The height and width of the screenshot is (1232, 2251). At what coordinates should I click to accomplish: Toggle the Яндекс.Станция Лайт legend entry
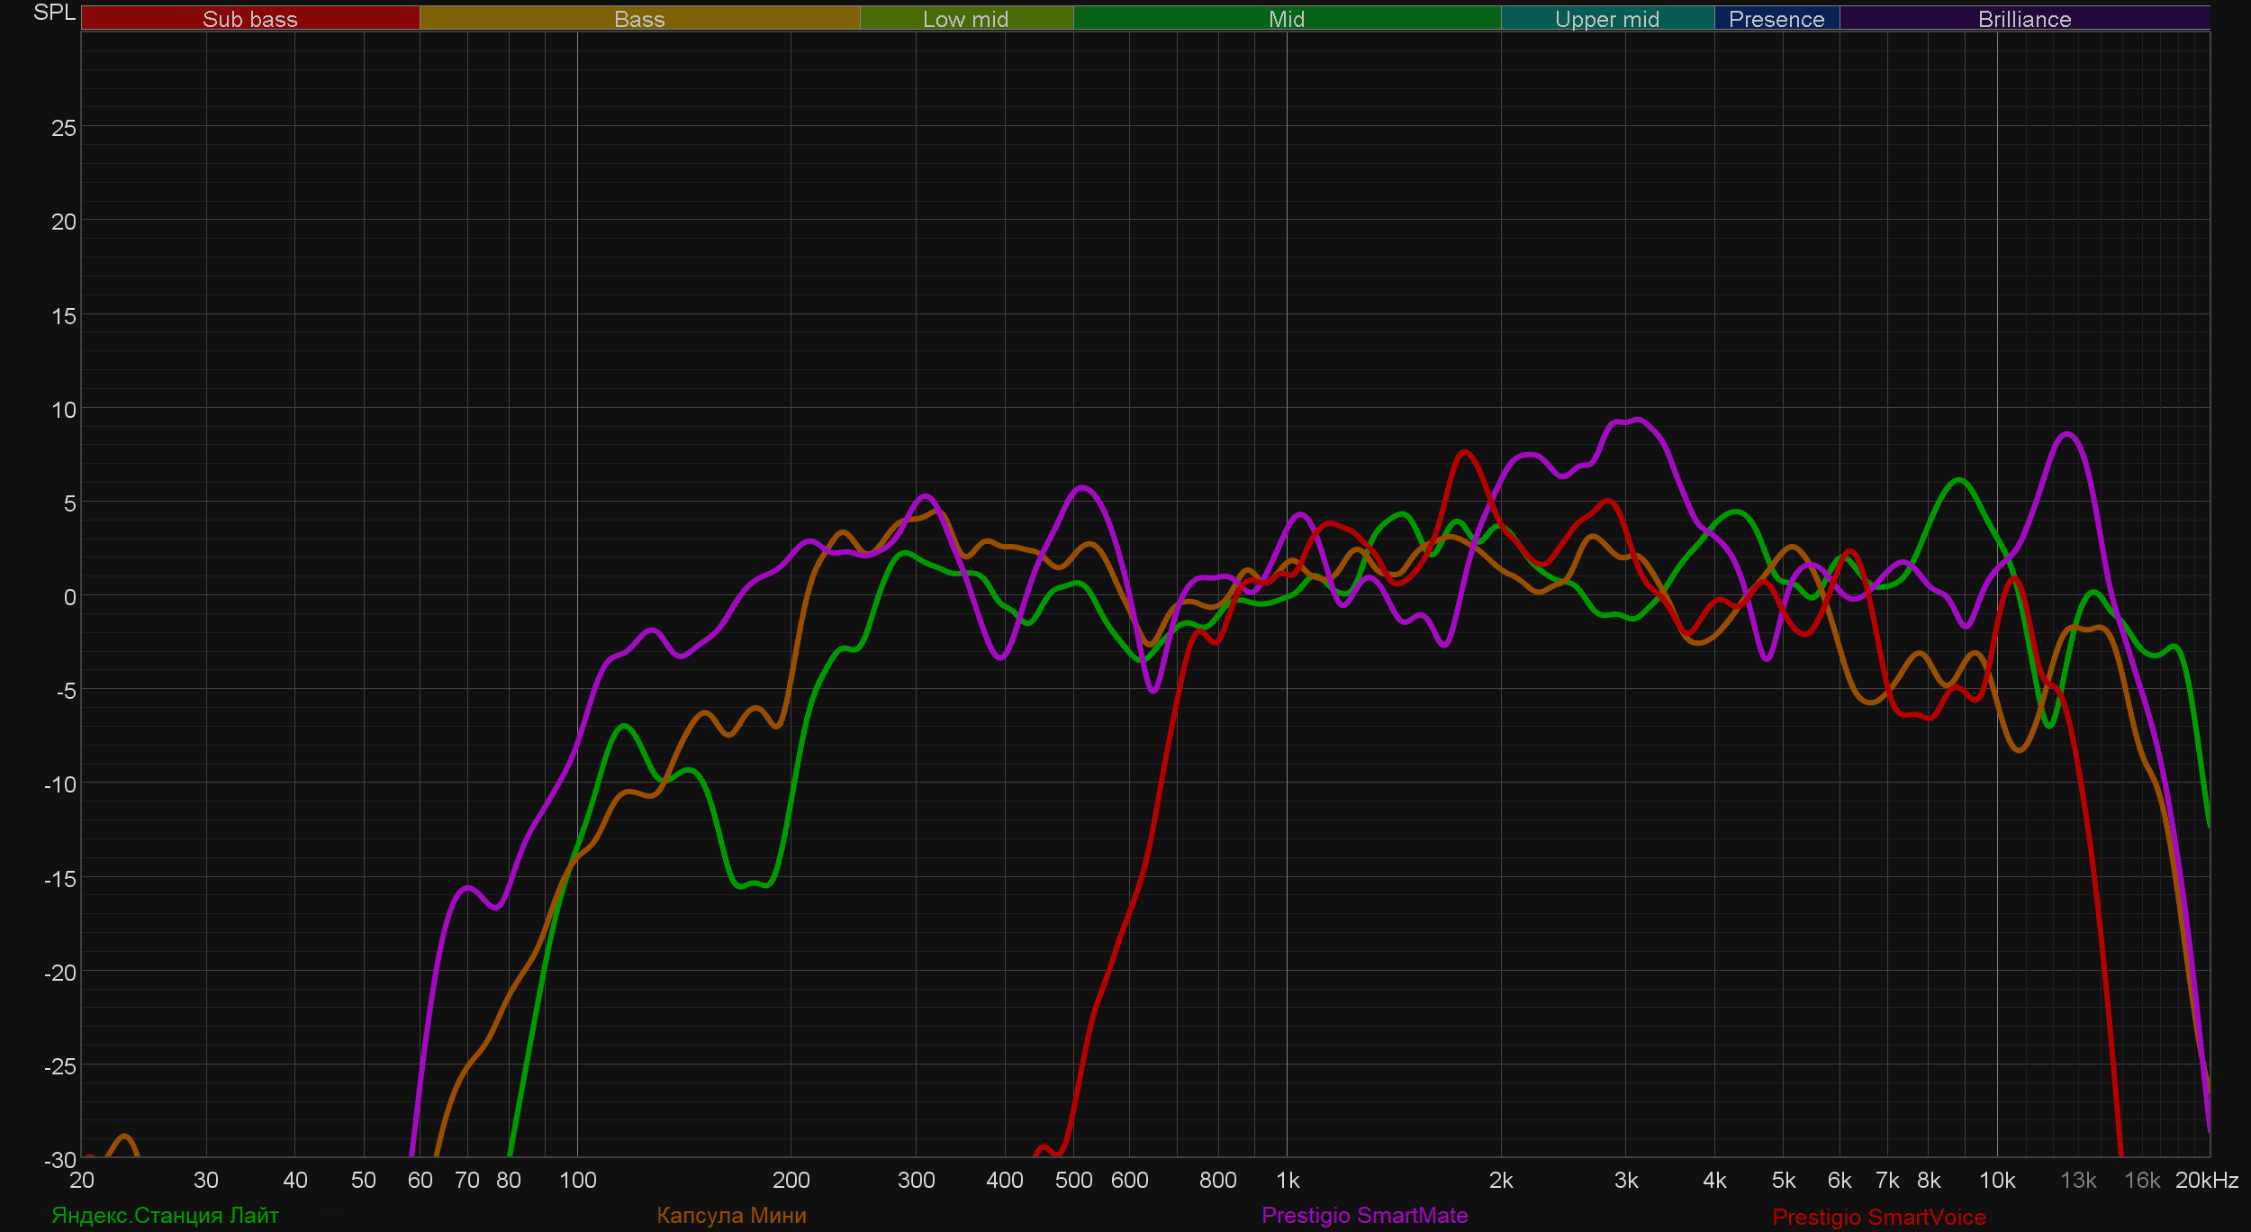click(x=166, y=1216)
